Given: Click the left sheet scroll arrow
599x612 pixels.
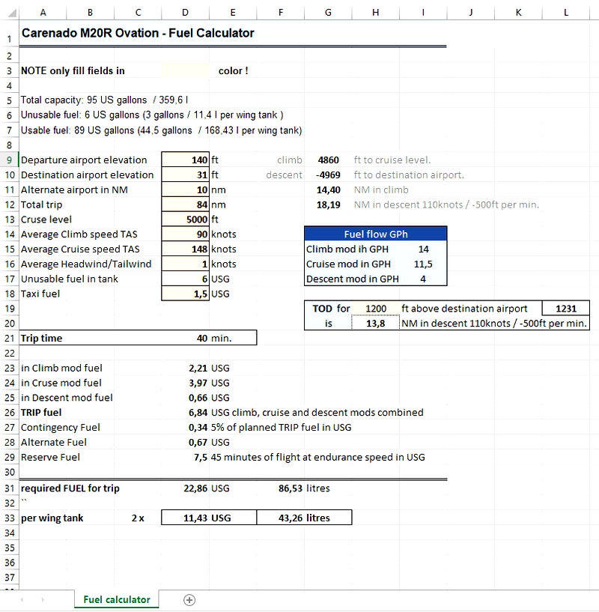Looking at the screenshot, I should [20, 600].
